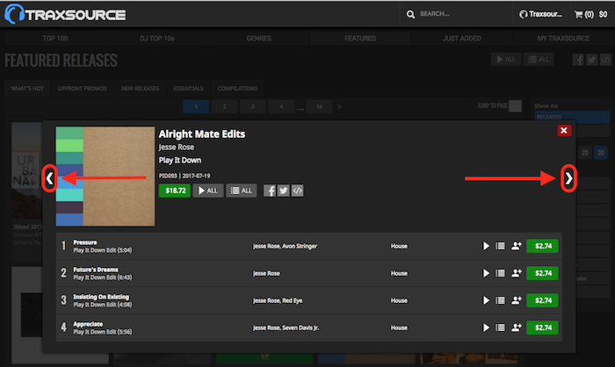Copy the release embed code

(x=297, y=191)
